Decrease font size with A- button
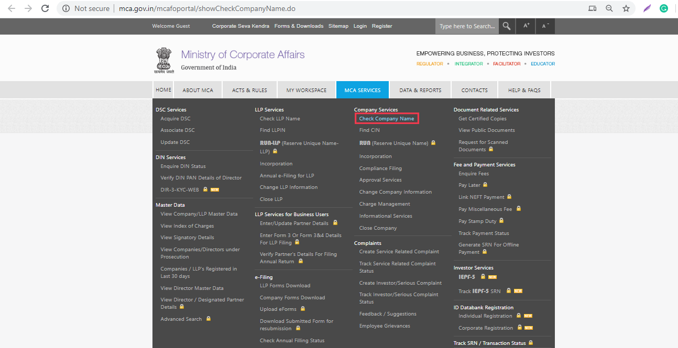 click(545, 26)
